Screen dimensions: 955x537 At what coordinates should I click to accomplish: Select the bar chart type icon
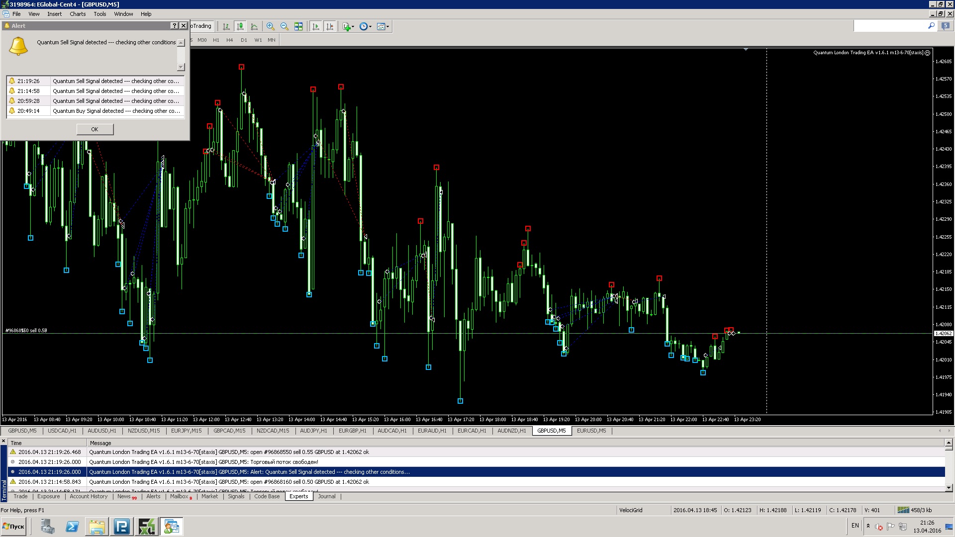pyautogui.click(x=226, y=26)
